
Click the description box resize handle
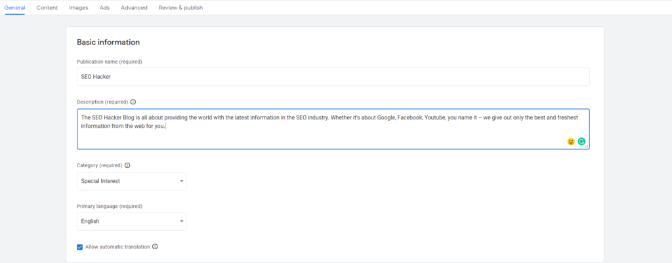pos(587,147)
